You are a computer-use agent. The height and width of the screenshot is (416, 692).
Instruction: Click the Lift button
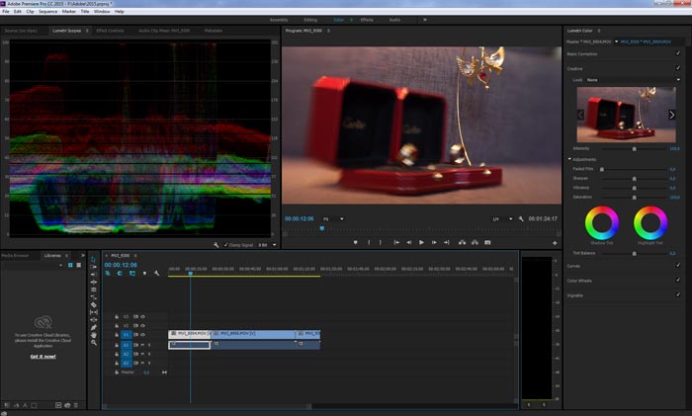pos(462,242)
